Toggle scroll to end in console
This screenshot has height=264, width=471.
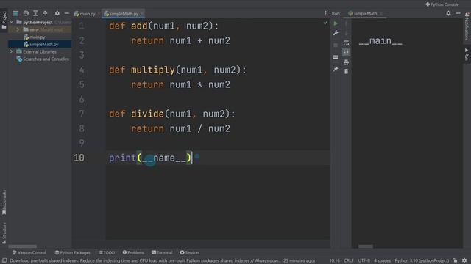point(347,52)
